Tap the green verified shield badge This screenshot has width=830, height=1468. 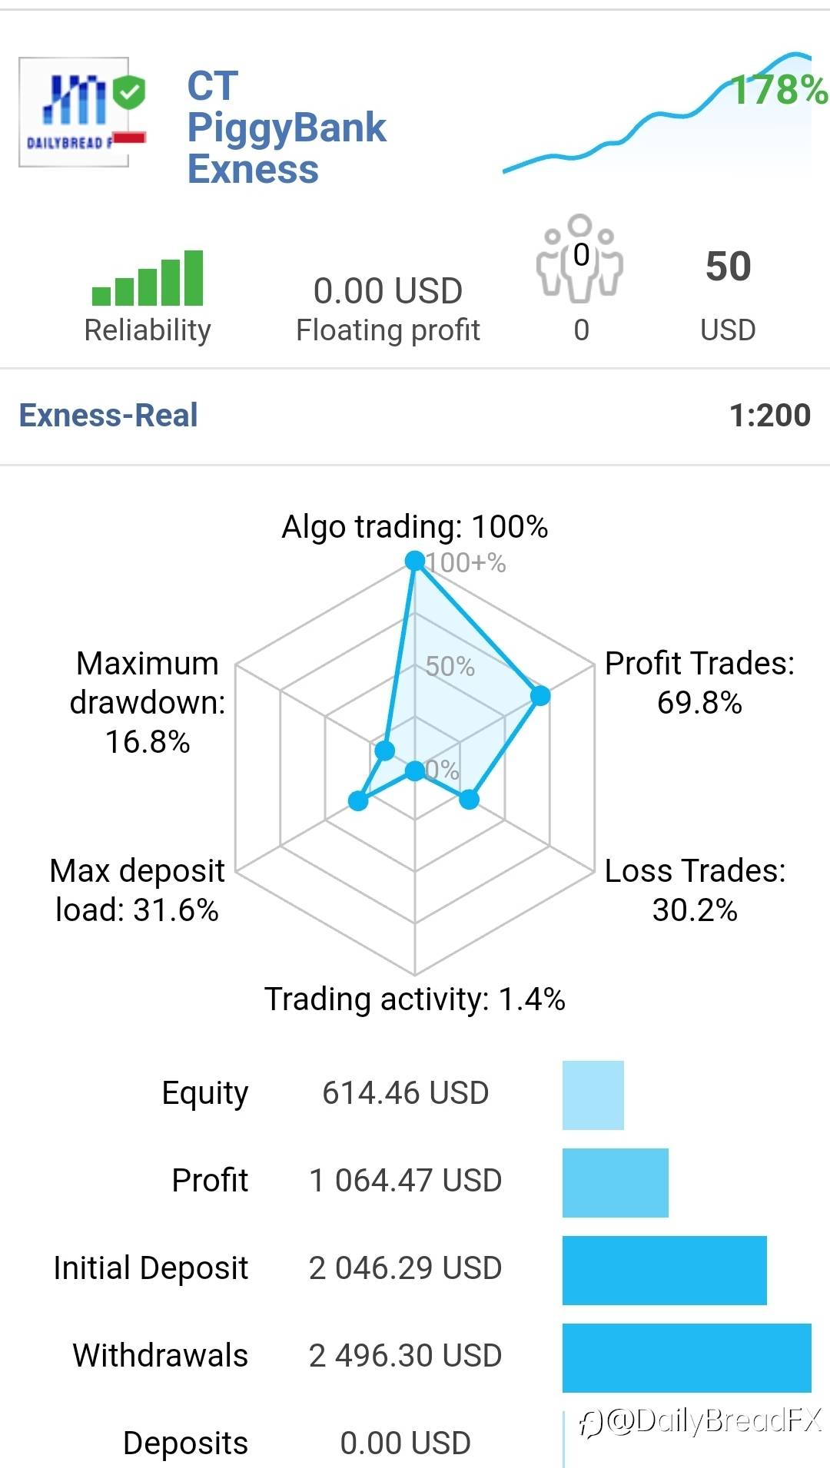[x=129, y=92]
